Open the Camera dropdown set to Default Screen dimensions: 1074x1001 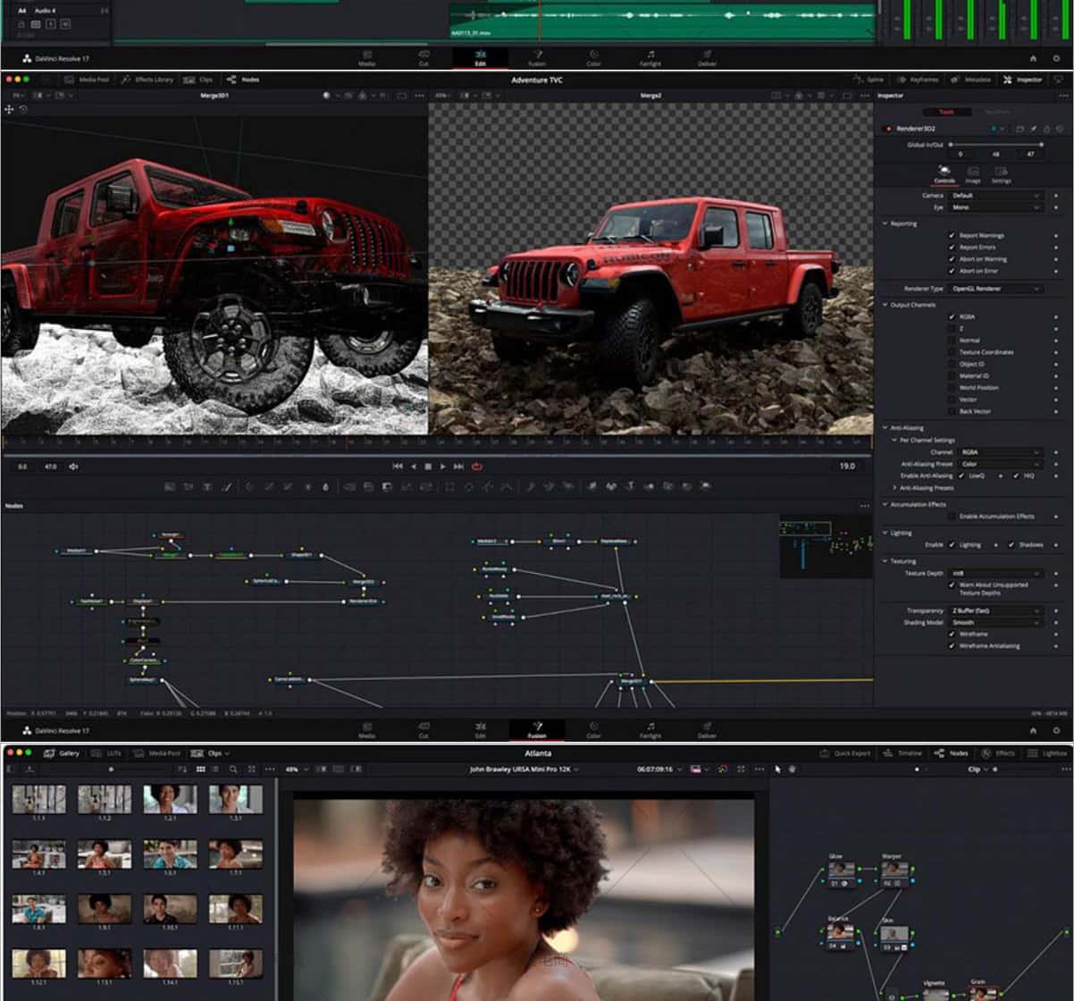click(x=996, y=195)
